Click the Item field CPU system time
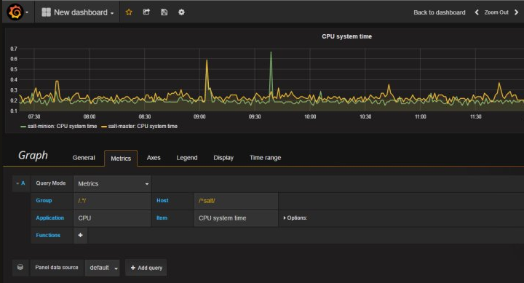Screen dimensions: 524x283 (236, 218)
